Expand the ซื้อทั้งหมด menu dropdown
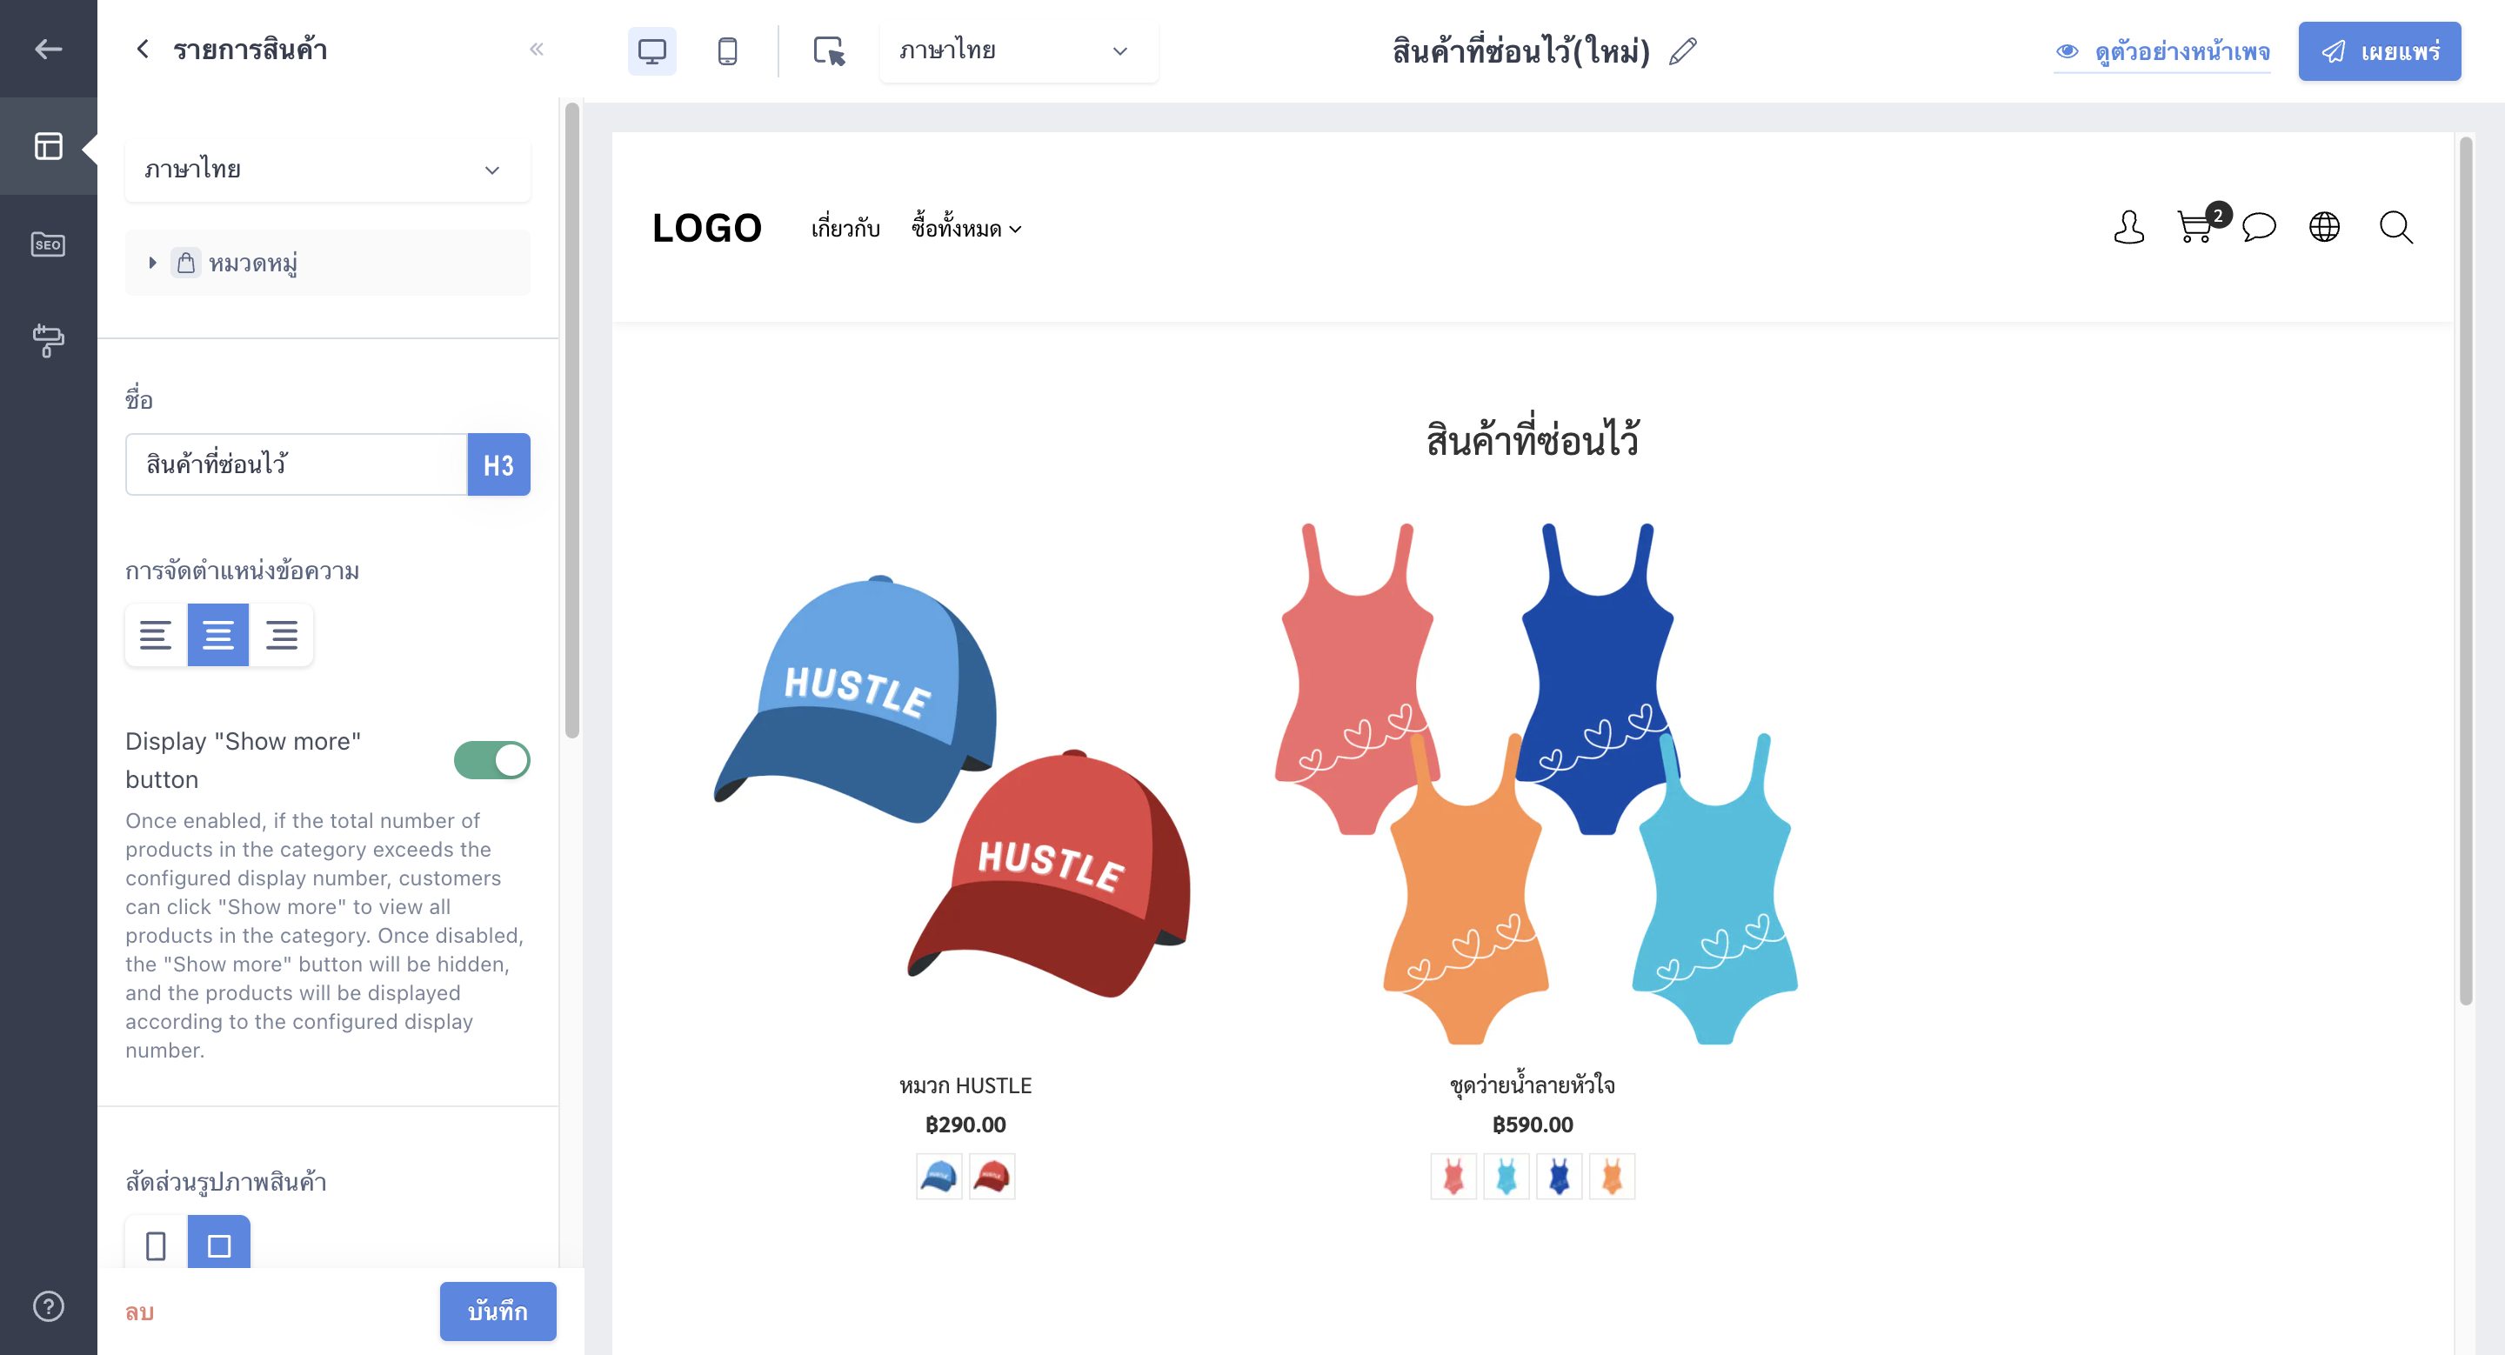 (x=965, y=229)
